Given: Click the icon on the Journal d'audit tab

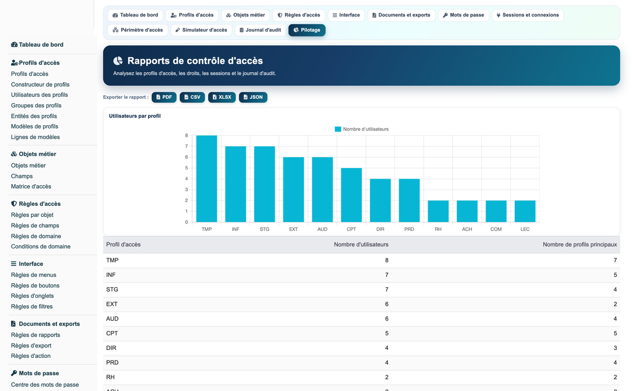Looking at the screenshot, I should click(x=241, y=30).
